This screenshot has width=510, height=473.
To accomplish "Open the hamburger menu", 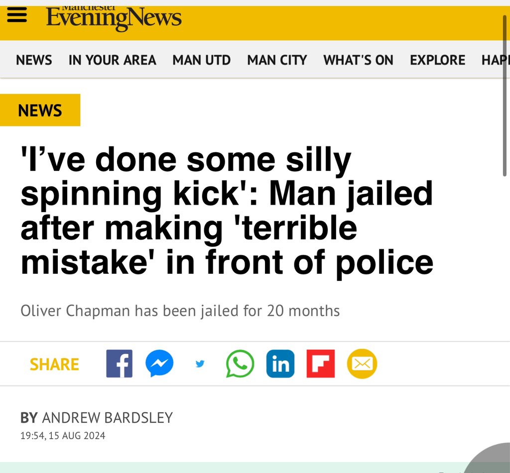I will click(x=16, y=16).
